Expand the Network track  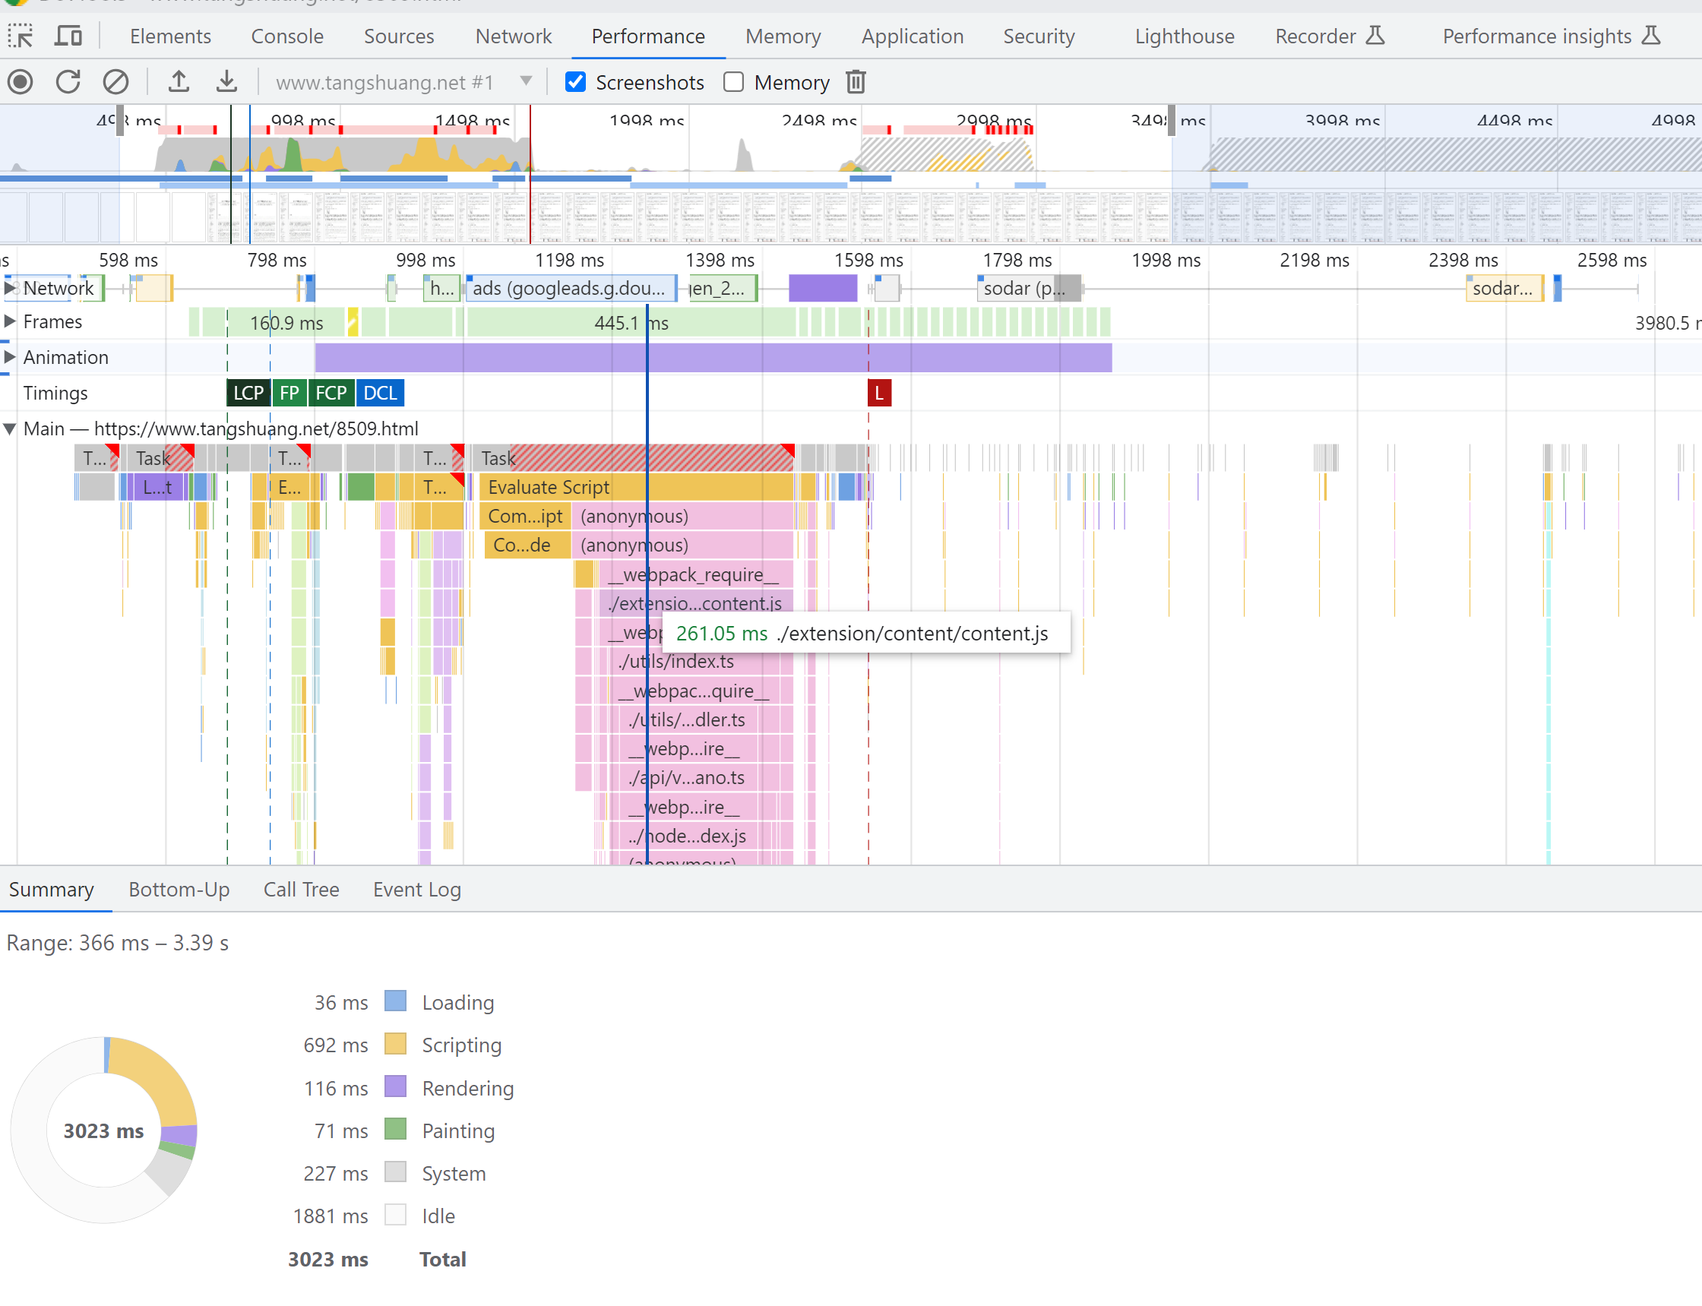coord(9,288)
